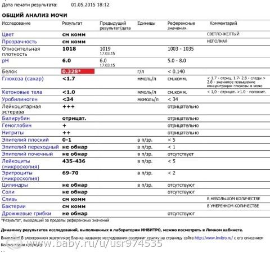Select the +++ leukocyte esterase result

(x=69, y=107)
